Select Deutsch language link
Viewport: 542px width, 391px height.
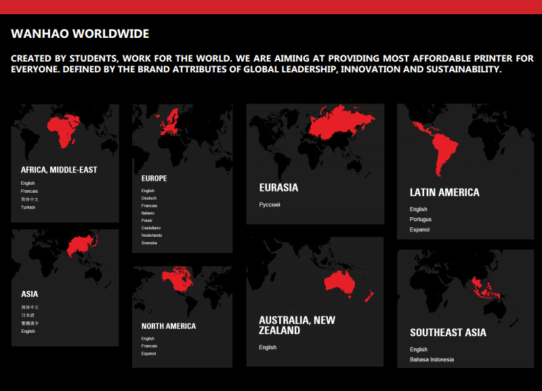tap(149, 198)
